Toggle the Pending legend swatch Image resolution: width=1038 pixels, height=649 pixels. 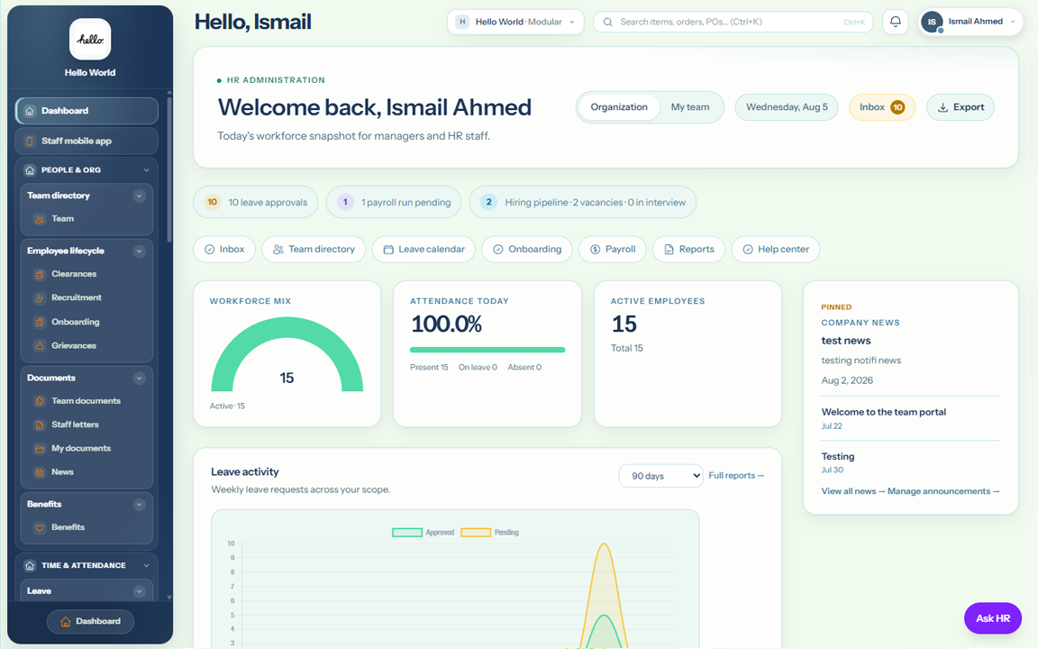pos(476,533)
